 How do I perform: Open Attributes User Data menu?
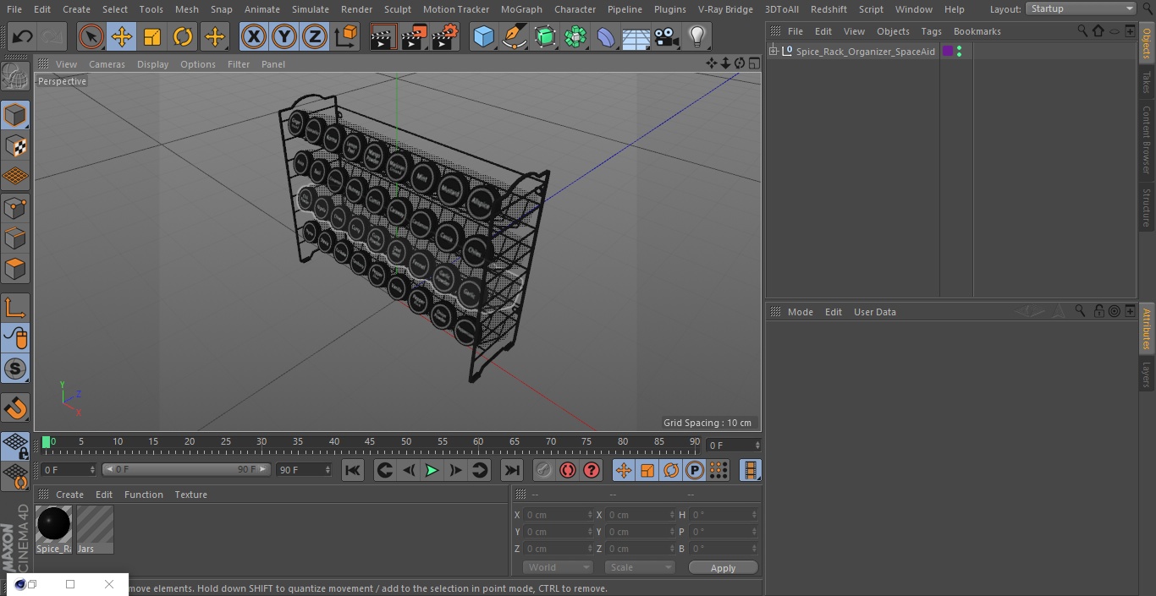tap(874, 312)
